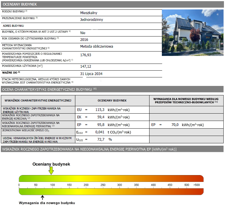Click the "Jednorodzinny" purpose value
The image size is (226, 211).
92,20
